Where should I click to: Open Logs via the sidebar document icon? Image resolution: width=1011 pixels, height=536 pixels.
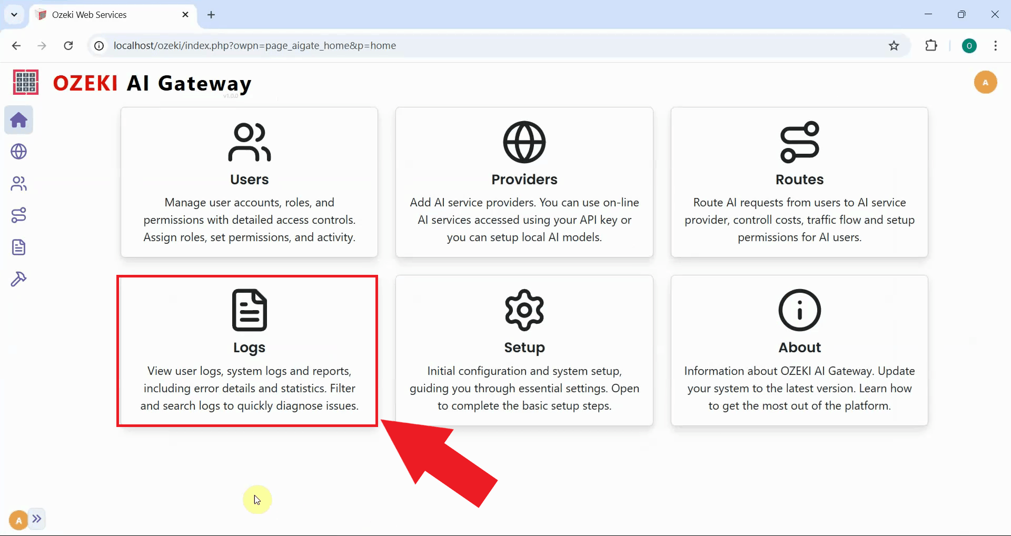[x=19, y=247]
